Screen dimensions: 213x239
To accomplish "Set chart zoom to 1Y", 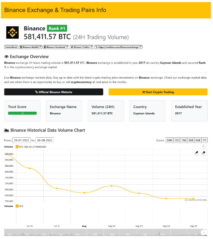I will [204, 140].
